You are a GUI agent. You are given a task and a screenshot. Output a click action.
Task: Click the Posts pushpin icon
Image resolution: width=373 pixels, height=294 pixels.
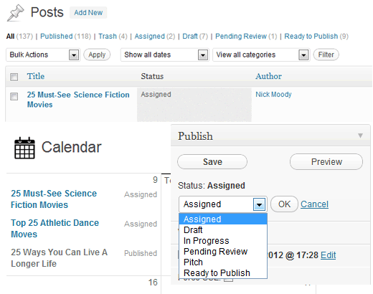[16, 13]
